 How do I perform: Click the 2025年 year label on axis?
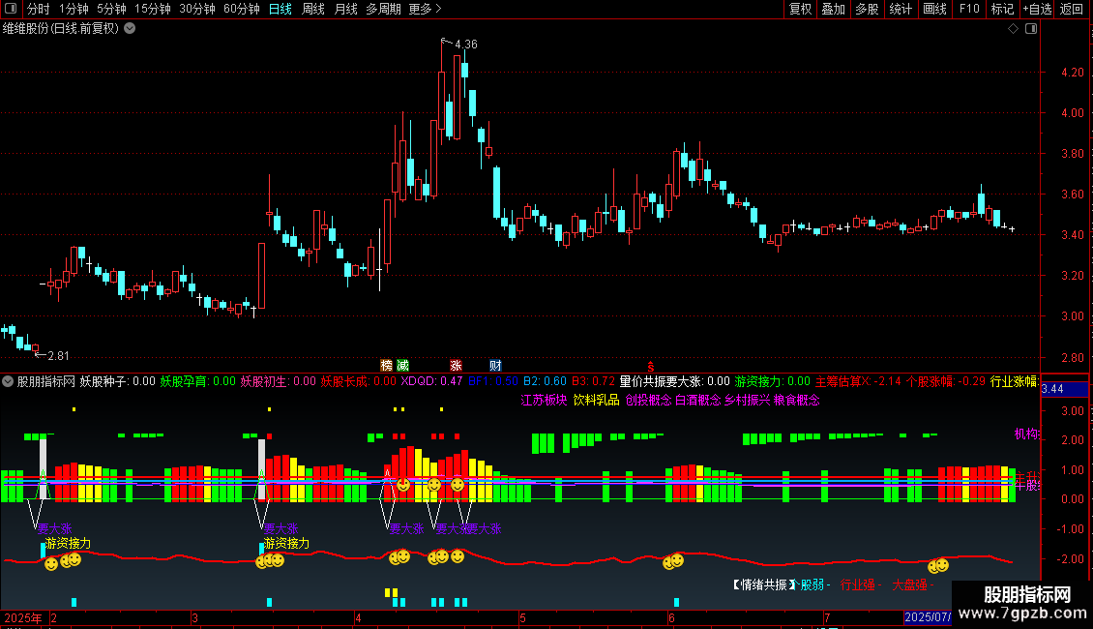pos(22,617)
